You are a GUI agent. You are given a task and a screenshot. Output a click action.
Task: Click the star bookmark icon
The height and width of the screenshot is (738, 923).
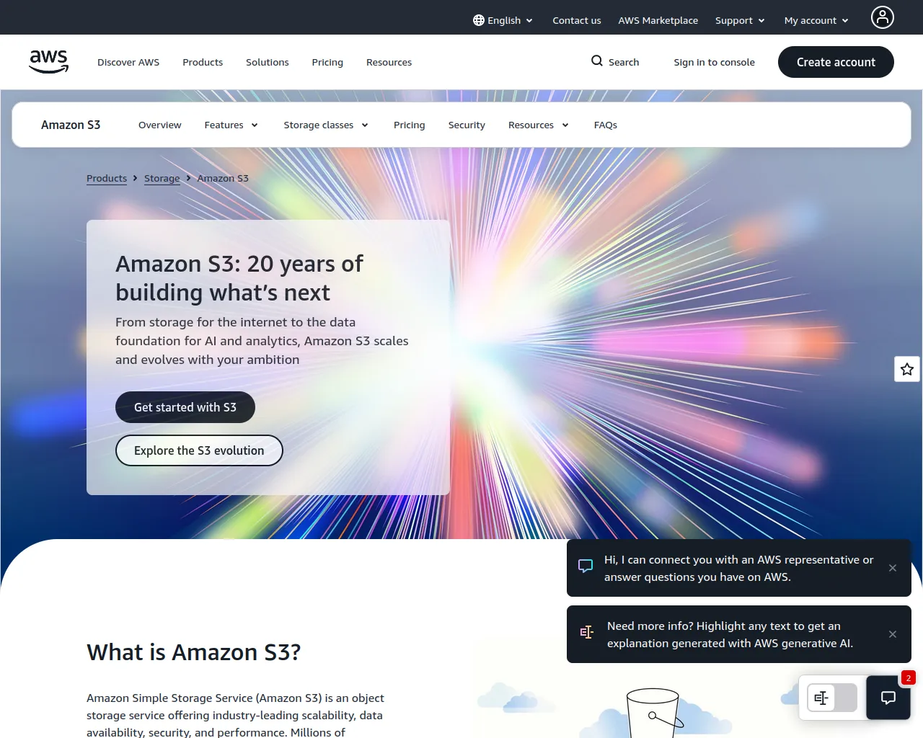pos(907,369)
